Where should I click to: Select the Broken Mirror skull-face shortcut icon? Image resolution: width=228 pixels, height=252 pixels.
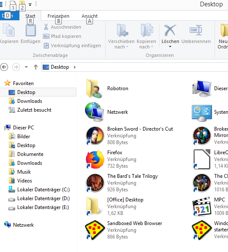point(202,136)
